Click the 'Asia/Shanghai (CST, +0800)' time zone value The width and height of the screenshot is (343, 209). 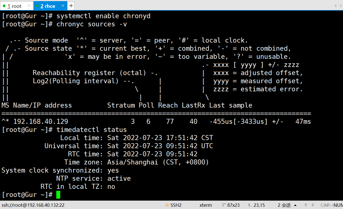(x=158, y=162)
